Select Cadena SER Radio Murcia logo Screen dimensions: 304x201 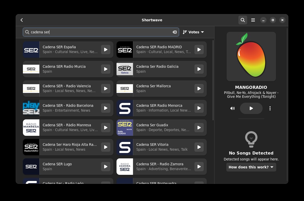pos(31,69)
